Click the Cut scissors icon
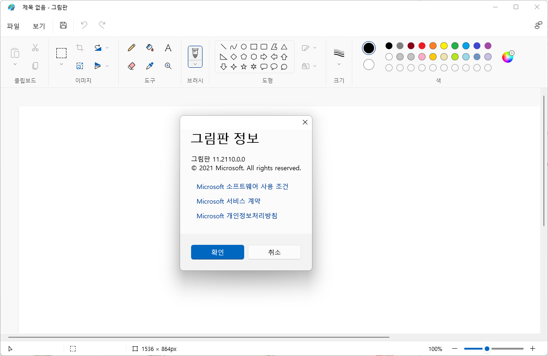The height and width of the screenshot is (356, 548). [35, 48]
